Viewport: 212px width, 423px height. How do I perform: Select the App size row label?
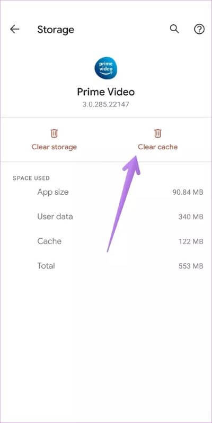(53, 192)
